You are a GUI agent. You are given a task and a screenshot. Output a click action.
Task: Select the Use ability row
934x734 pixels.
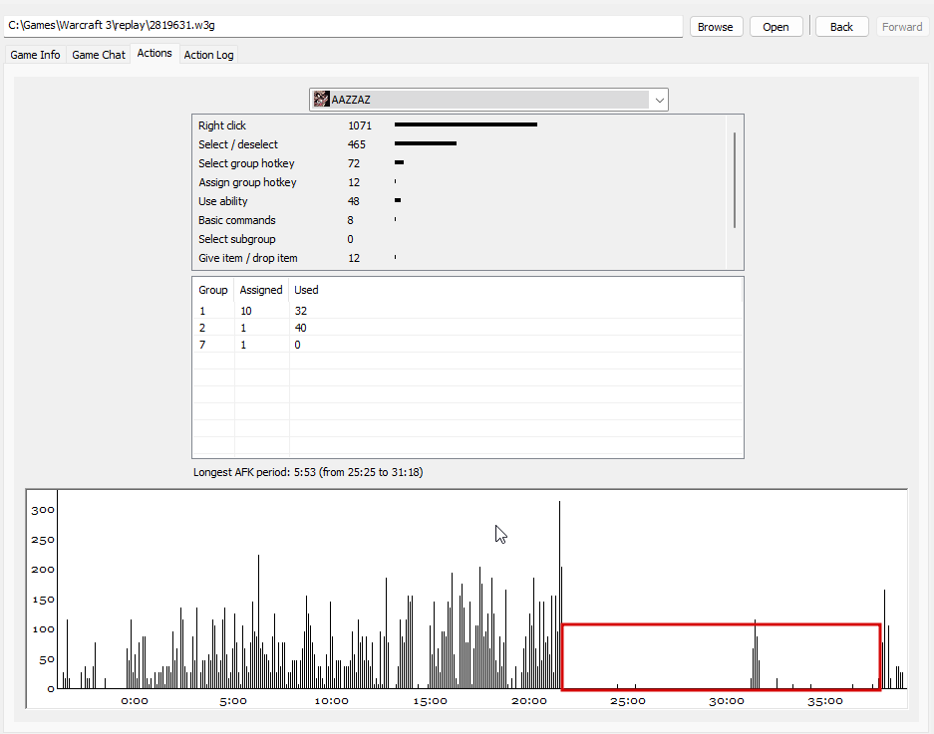459,201
